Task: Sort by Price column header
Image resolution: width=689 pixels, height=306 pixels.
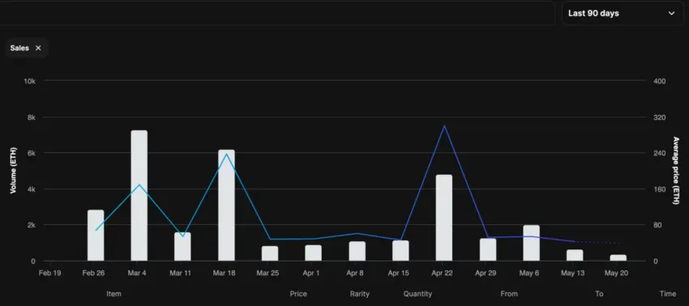Action: (x=298, y=294)
